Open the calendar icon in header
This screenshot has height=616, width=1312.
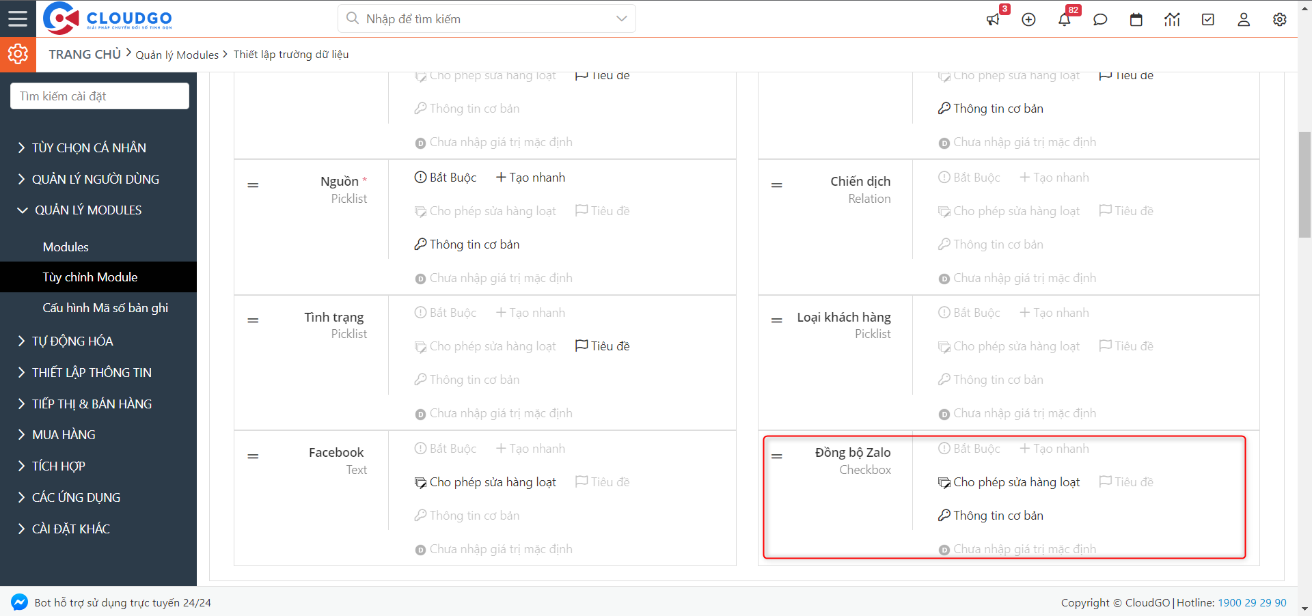[1136, 20]
